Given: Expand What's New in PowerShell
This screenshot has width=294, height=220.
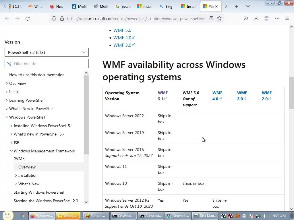Looking at the screenshot, I should pos(7,109).
